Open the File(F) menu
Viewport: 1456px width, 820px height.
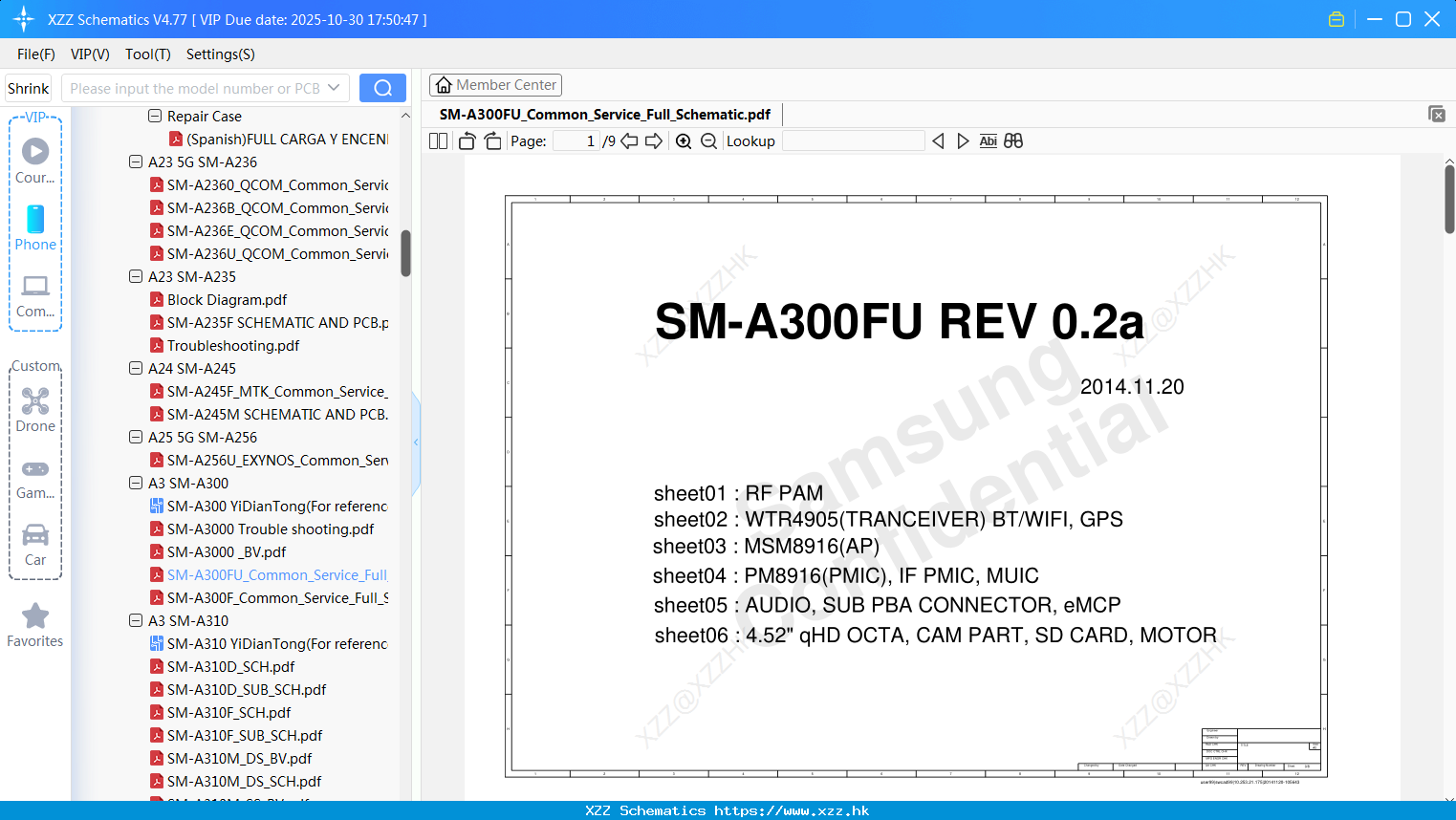(36, 54)
